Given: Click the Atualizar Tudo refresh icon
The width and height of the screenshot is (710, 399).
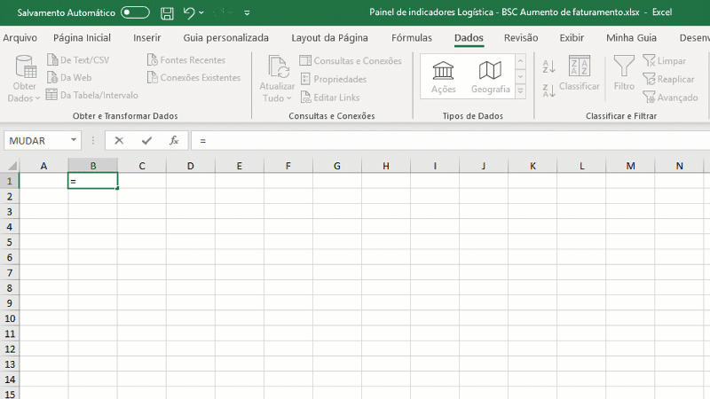Looking at the screenshot, I should (x=278, y=67).
